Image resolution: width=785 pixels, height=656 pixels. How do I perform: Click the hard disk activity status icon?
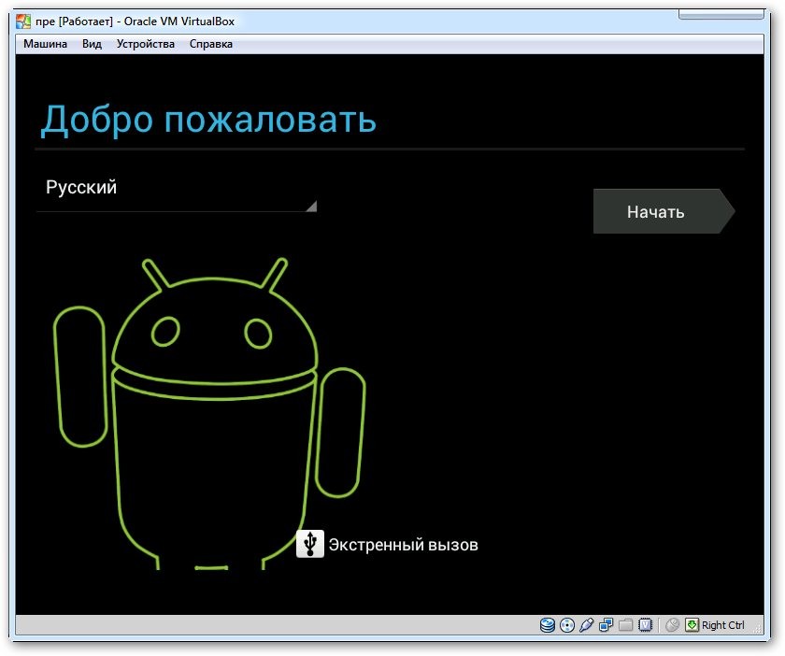(548, 625)
